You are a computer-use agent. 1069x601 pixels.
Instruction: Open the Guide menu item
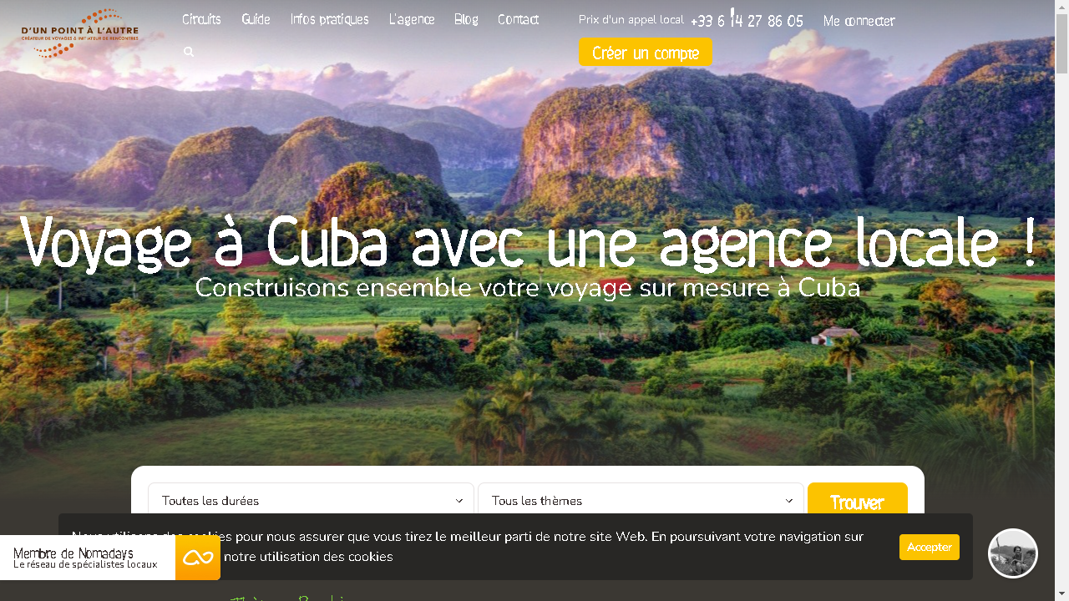(256, 19)
